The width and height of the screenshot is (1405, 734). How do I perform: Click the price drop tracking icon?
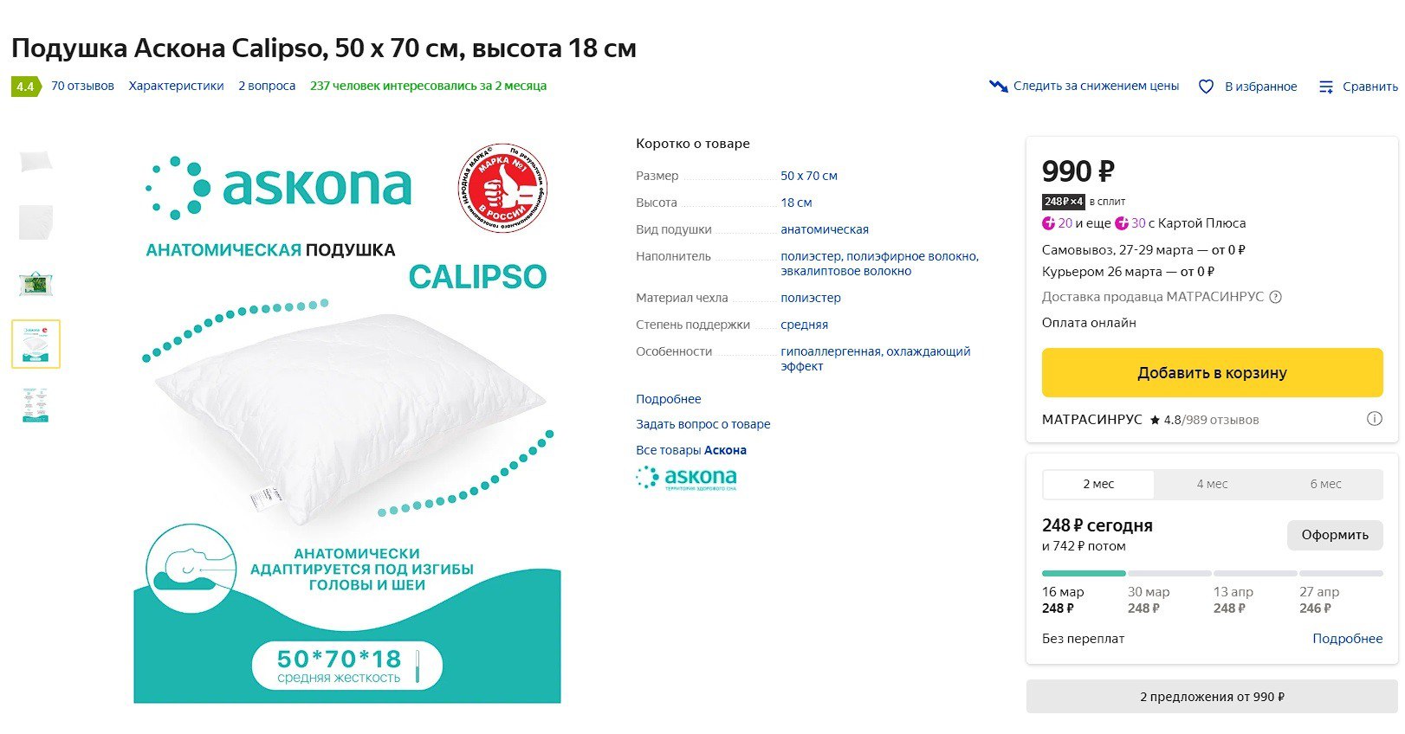998,87
